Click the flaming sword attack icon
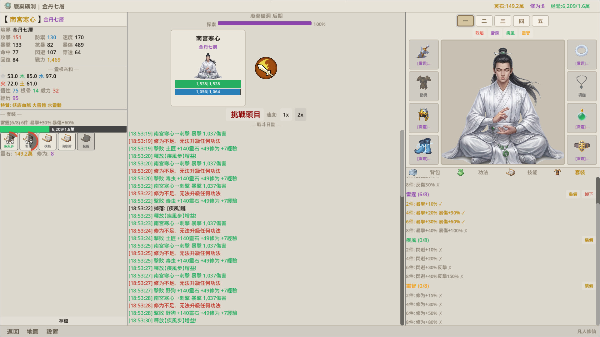This screenshot has height=337, width=600. [x=266, y=68]
